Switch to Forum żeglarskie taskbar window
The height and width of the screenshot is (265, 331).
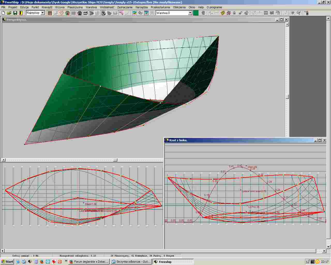point(89,262)
